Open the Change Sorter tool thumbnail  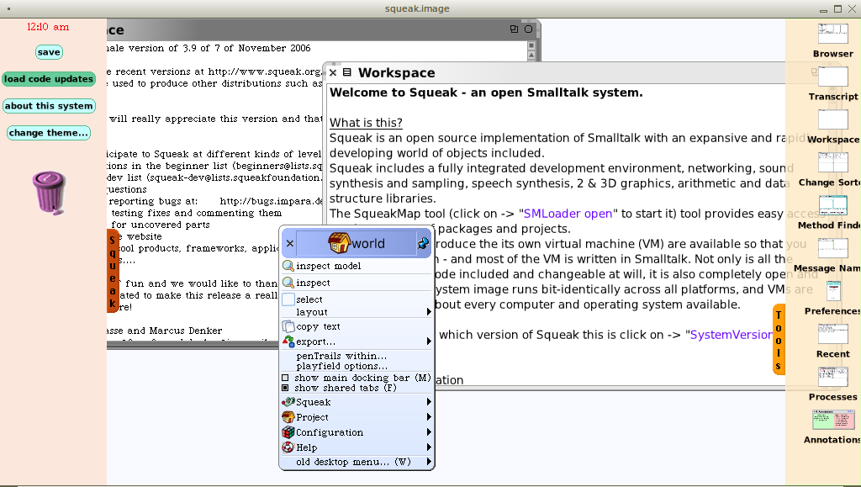[x=832, y=162]
